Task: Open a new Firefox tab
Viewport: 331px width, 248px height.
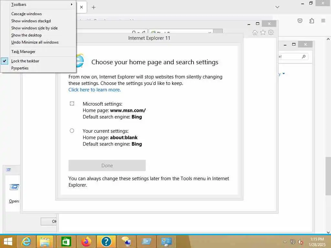Action: pos(94,7)
